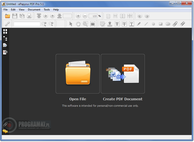The height and width of the screenshot is (142, 194).
Task: Choose the Rectangle shape tool
Action: coord(161,24)
